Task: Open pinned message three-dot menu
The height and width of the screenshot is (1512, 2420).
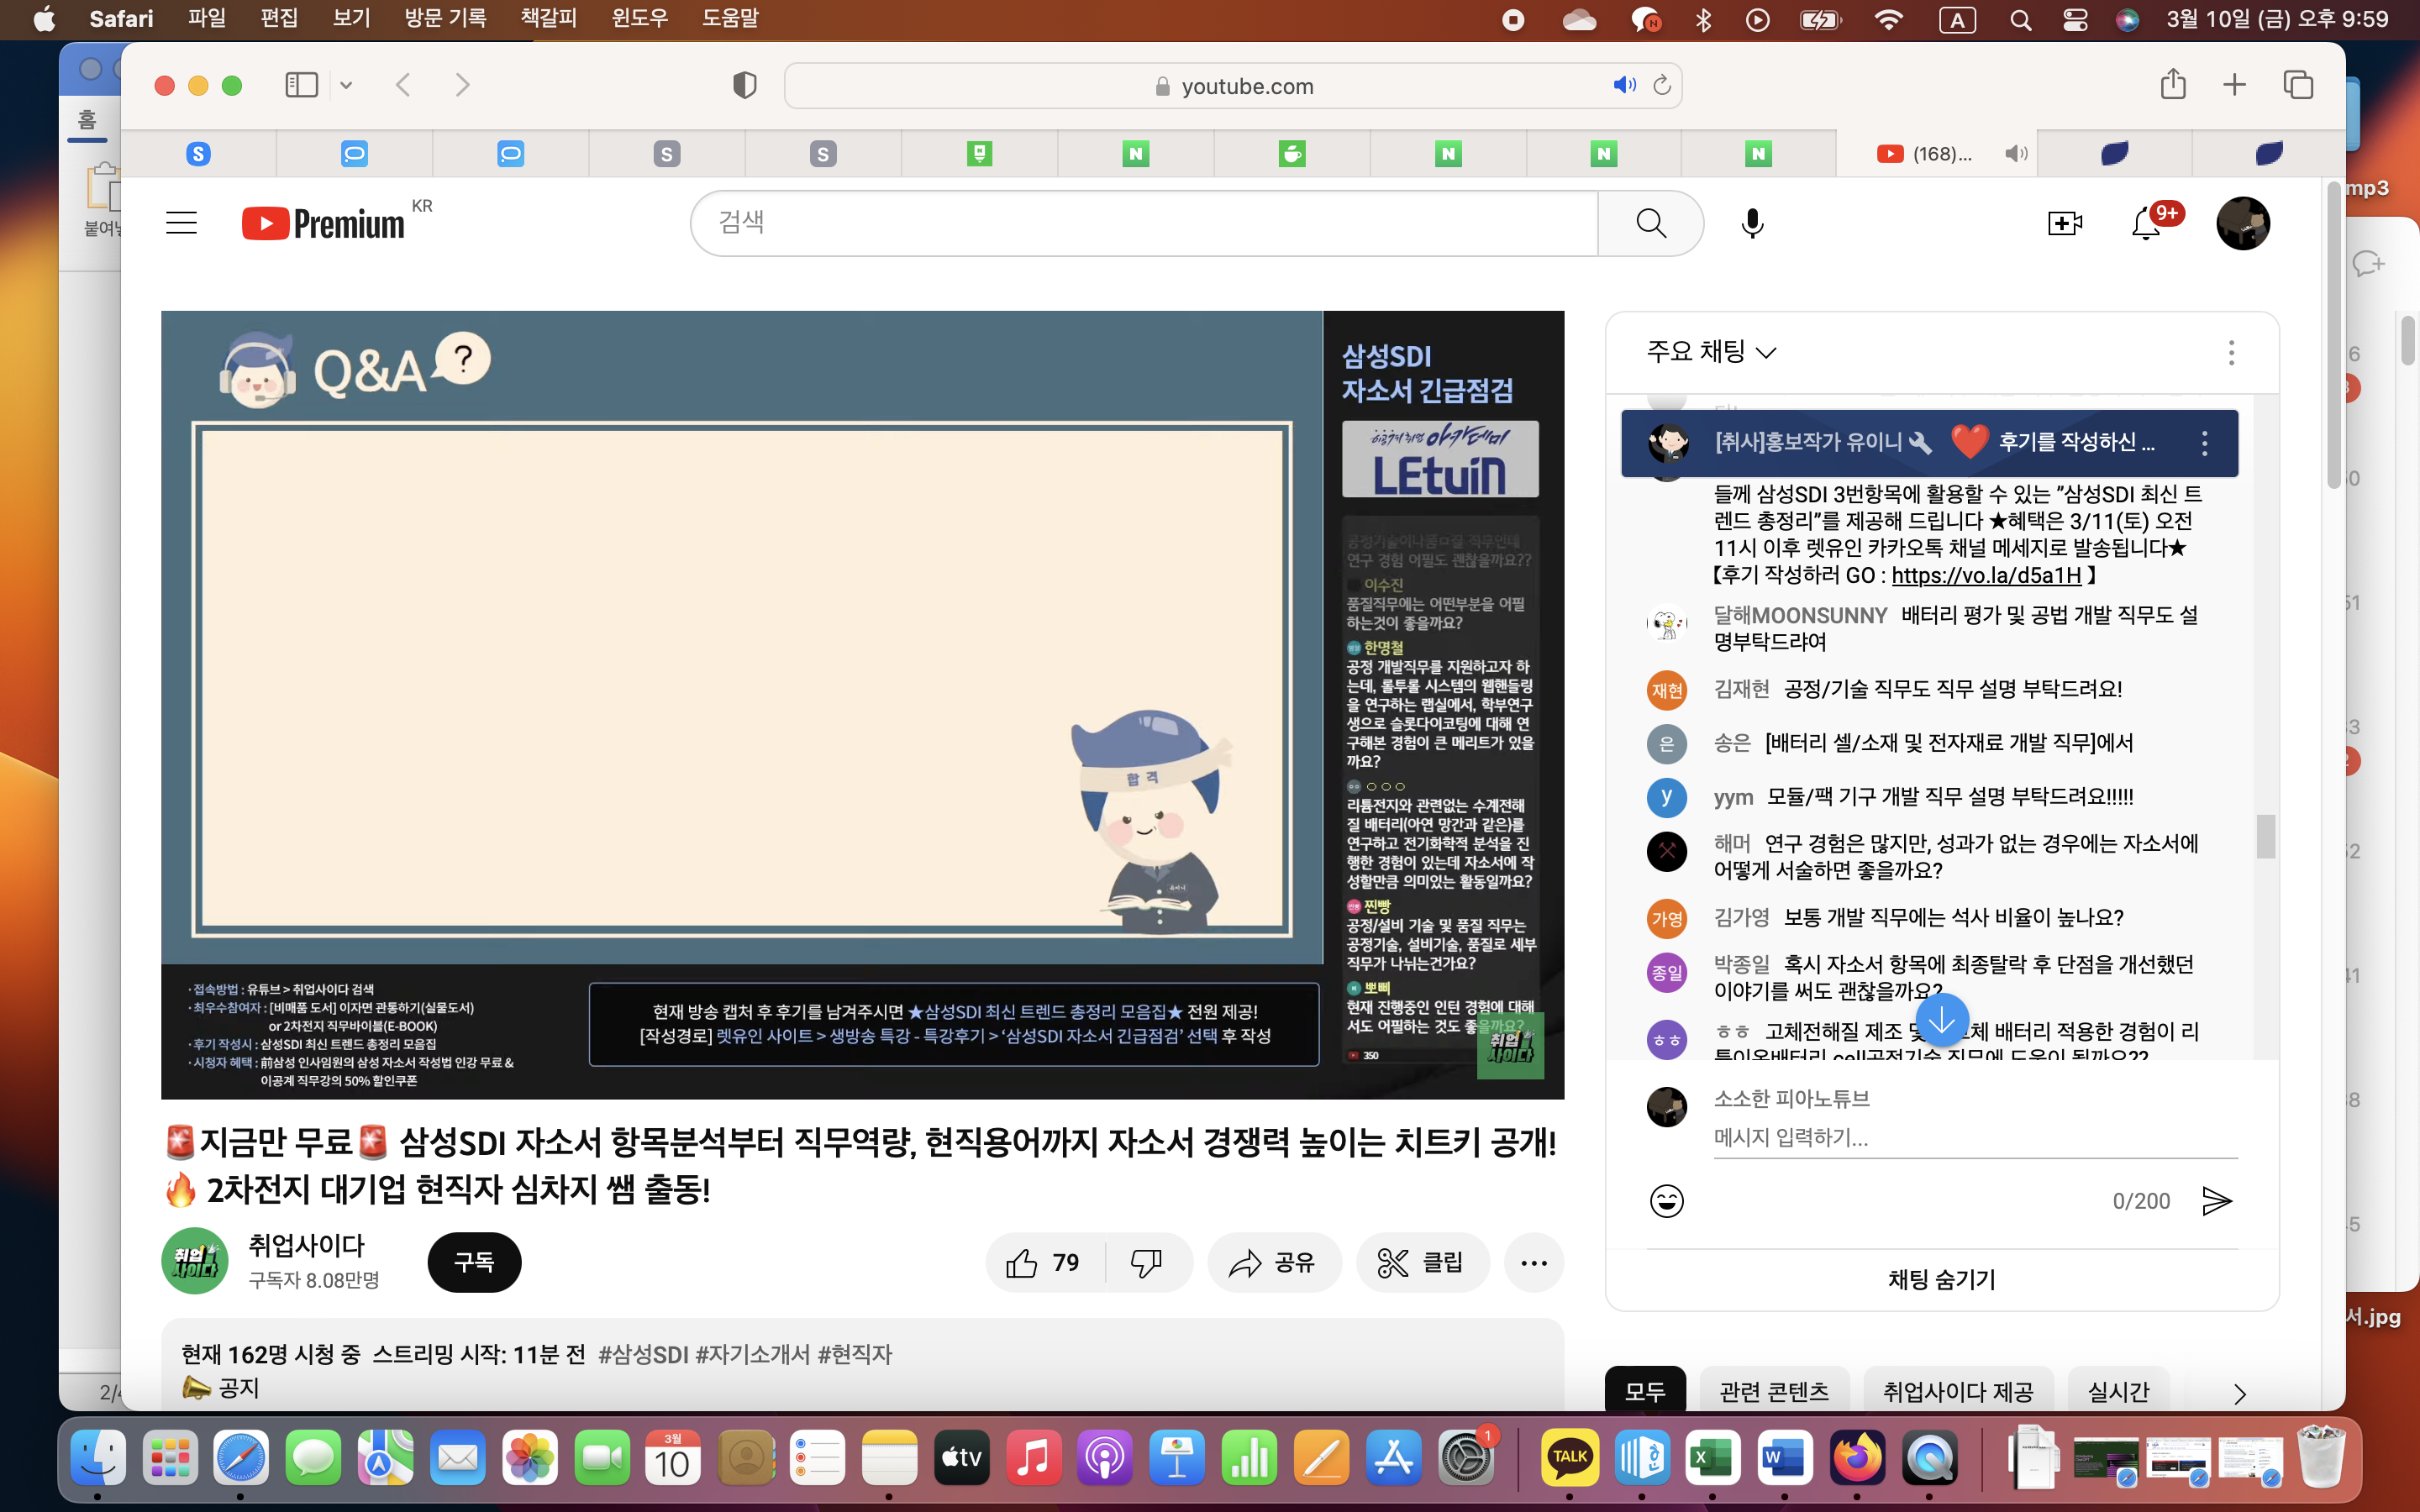Action: pos(2204,443)
